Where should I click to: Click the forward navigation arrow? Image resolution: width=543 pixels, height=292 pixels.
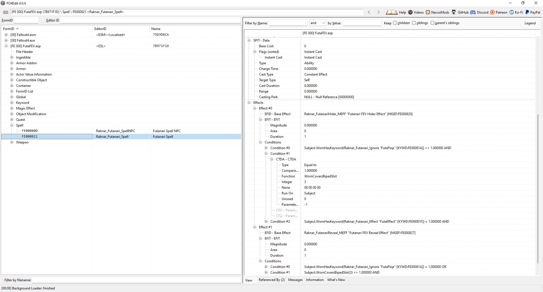pyautogui.click(x=378, y=12)
